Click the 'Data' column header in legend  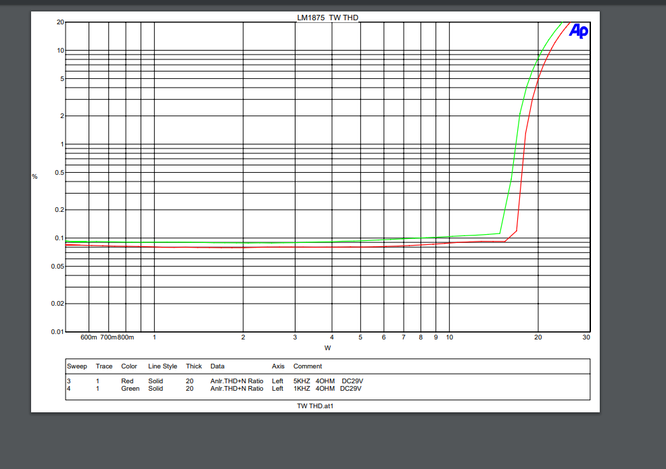pos(218,366)
